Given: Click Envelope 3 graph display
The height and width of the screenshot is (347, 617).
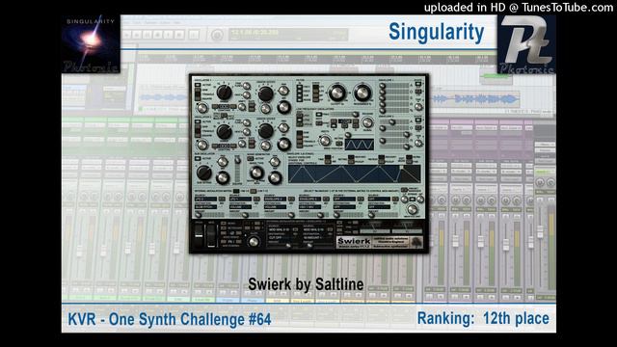Looking at the screenshot, I should pyautogui.click(x=354, y=173).
